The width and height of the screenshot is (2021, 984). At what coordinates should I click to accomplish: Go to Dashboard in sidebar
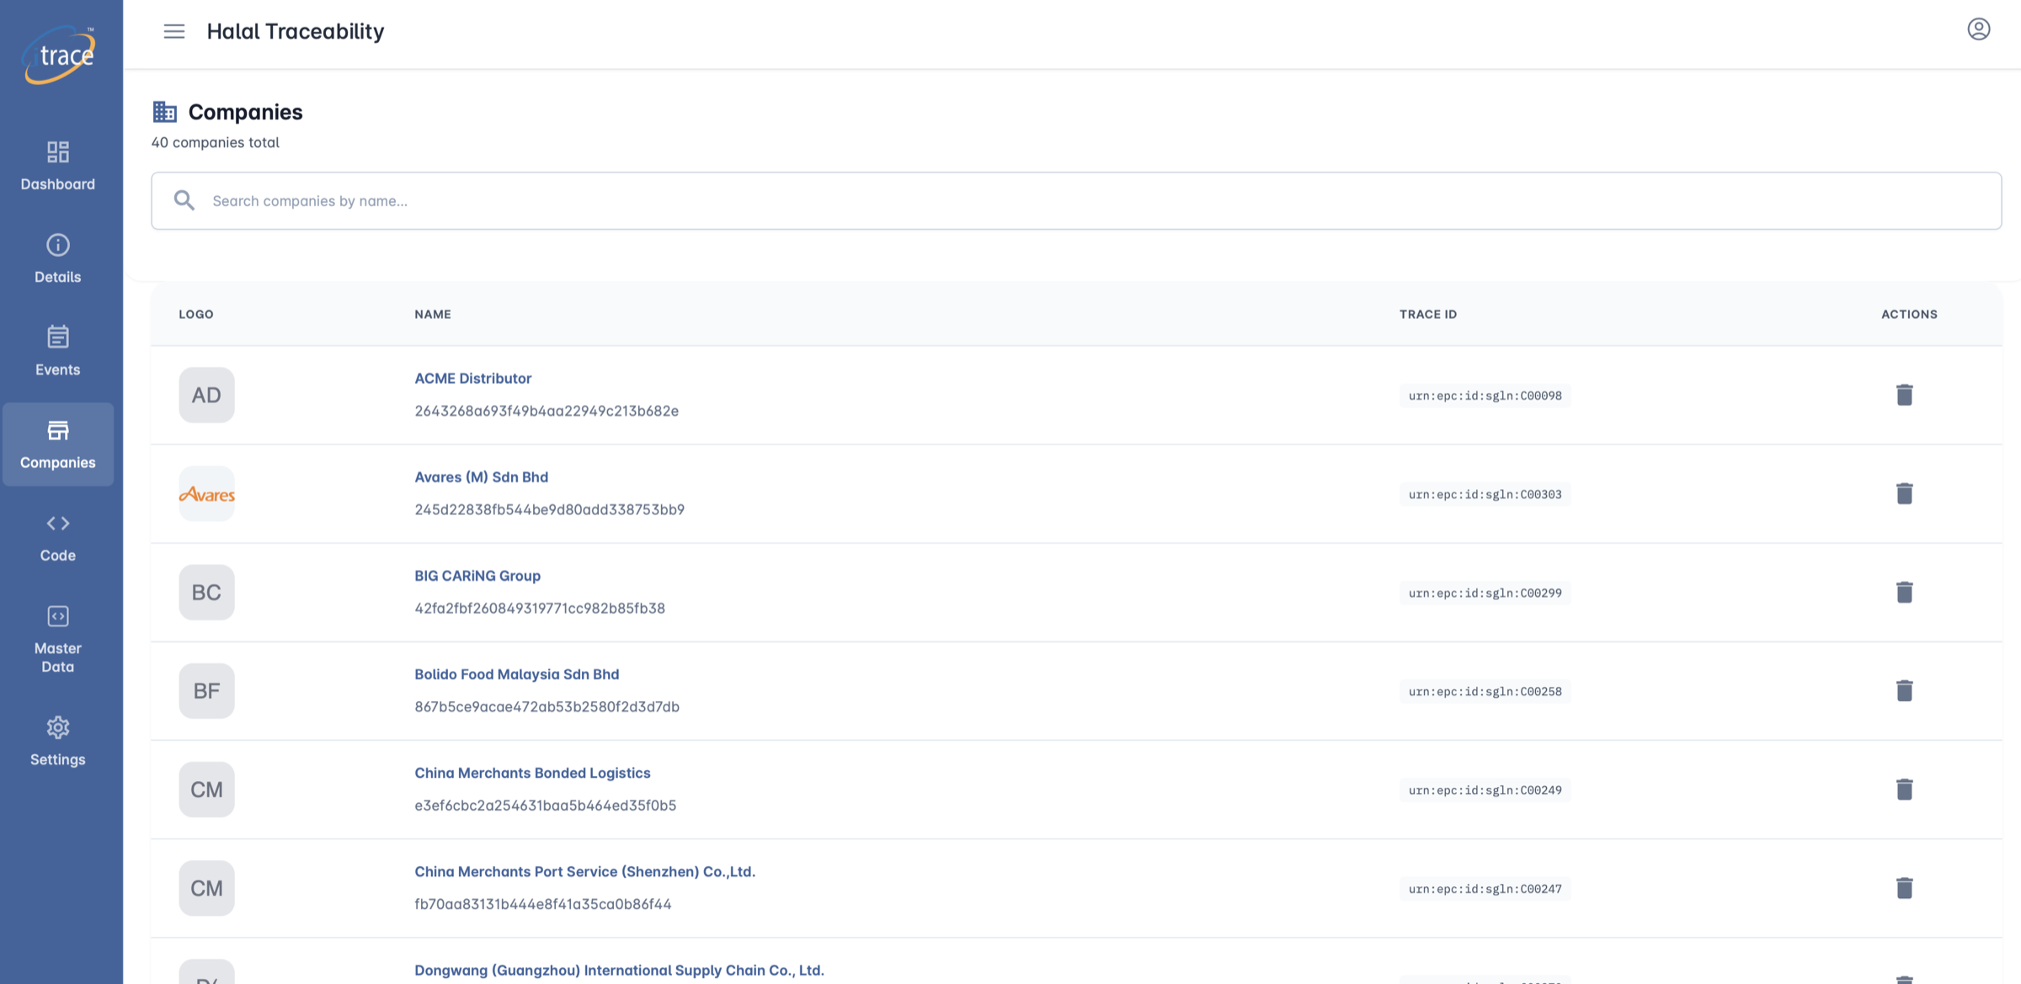click(x=58, y=166)
